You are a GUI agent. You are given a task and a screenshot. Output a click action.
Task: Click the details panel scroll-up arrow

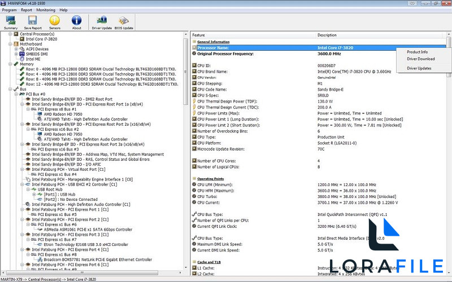click(x=449, y=34)
